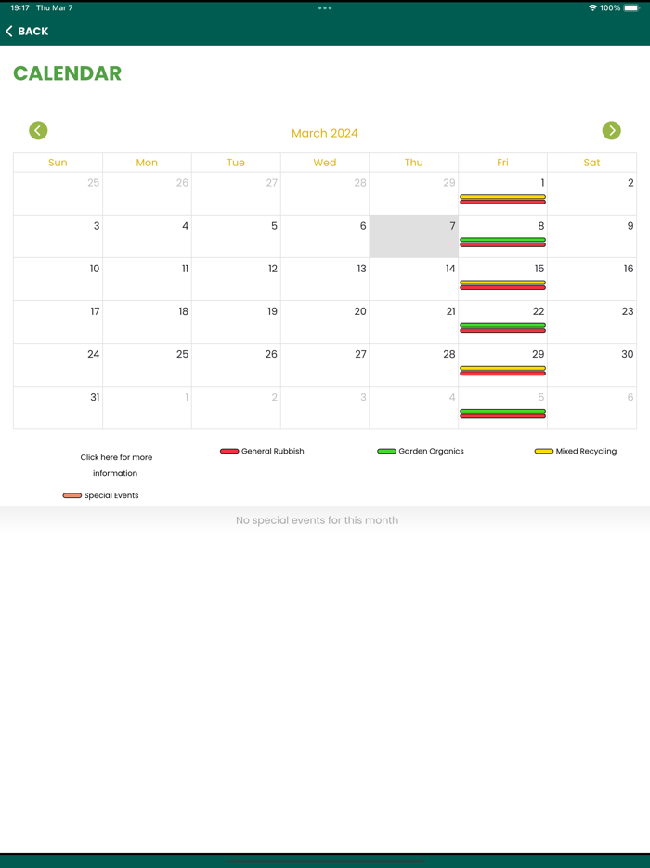Image resolution: width=650 pixels, height=868 pixels.
Task: Click the Mixed Recycling legend label
Action: pyautogui.click(x=586, y=451)
